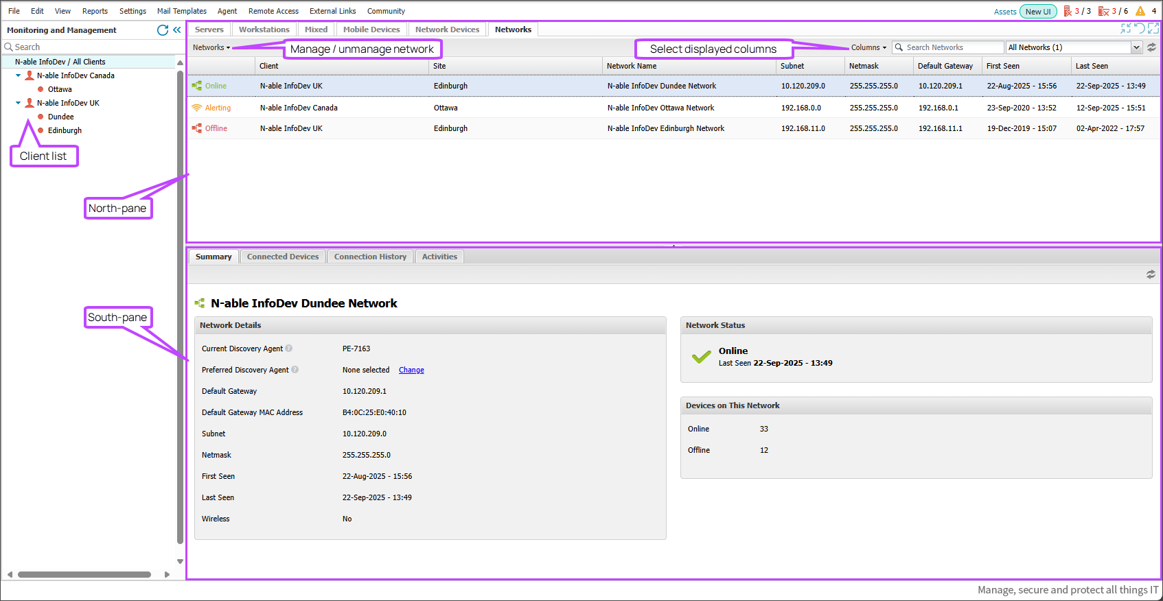Switch to the Connected Devices tab
Viewport: 1163px width, 601px height.
283,257
